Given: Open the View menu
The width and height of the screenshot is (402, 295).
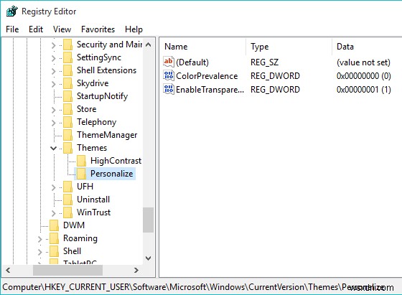Looking at the screenshot, I should (x=62, y=29).
